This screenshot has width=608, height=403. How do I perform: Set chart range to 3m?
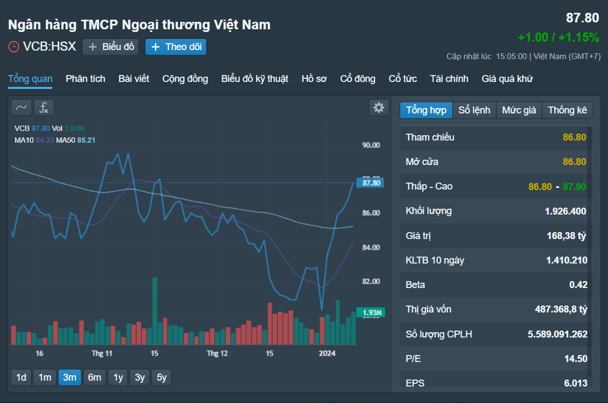(70, 377)
